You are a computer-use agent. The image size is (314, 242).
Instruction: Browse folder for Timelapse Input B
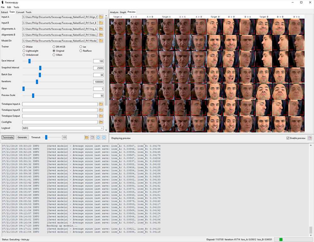click(101, 110)
